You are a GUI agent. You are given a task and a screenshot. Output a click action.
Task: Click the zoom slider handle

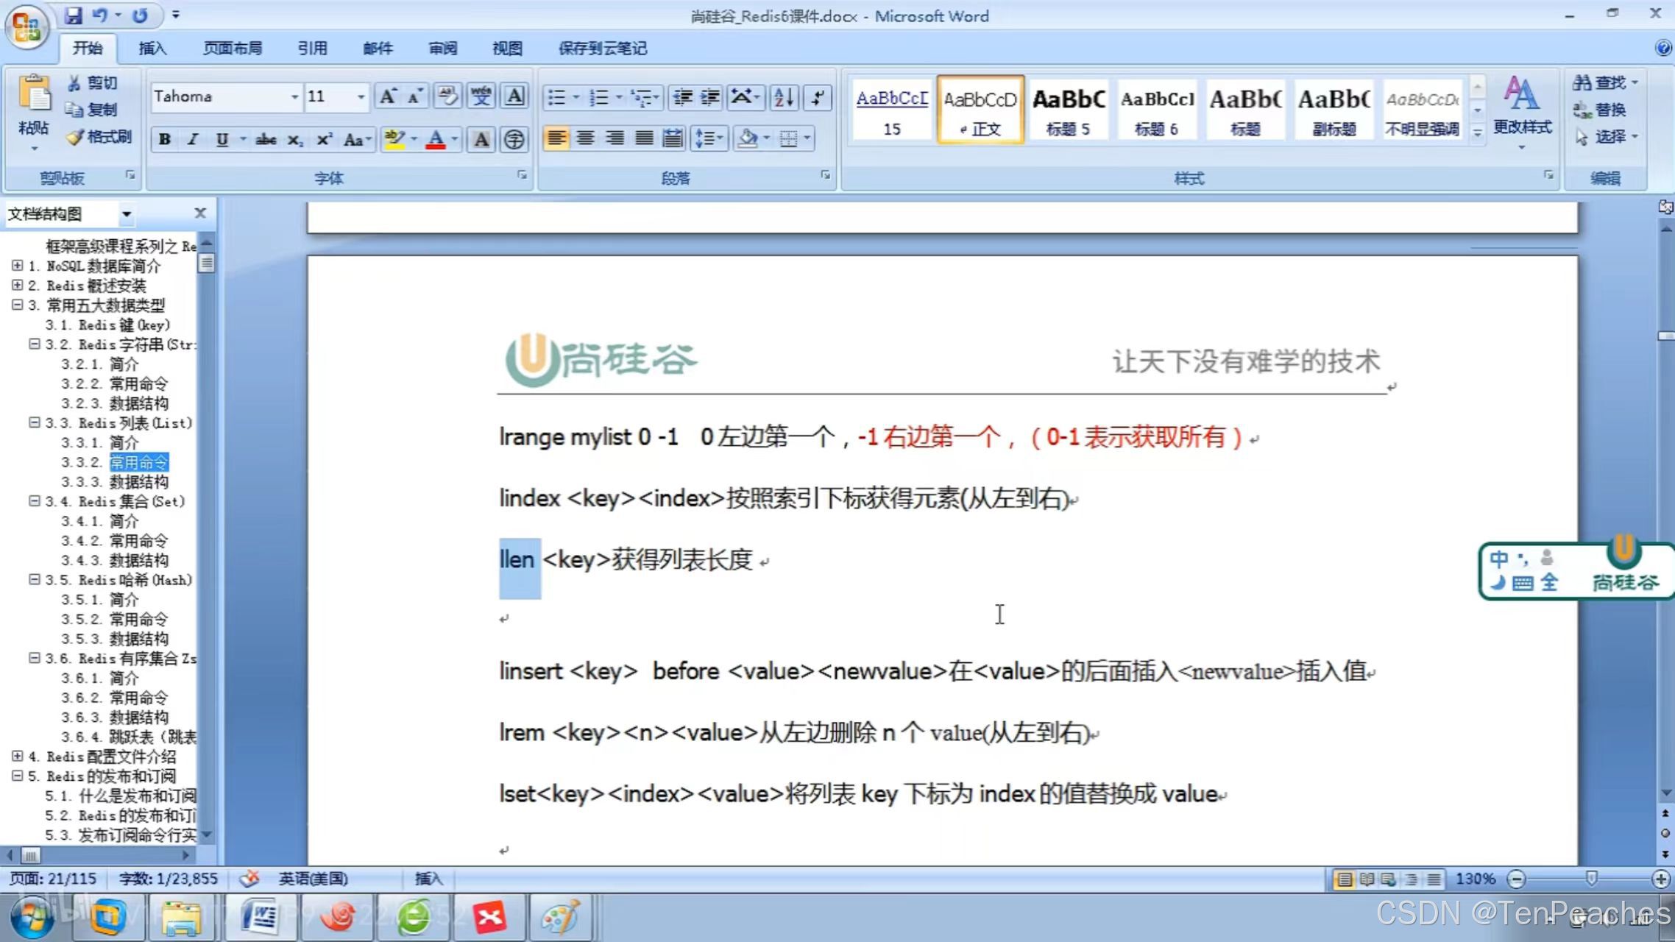click(x=1591, y=879)
